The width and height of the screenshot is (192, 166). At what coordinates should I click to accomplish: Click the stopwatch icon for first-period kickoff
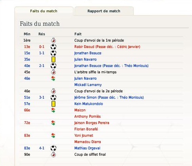(53, 40)
